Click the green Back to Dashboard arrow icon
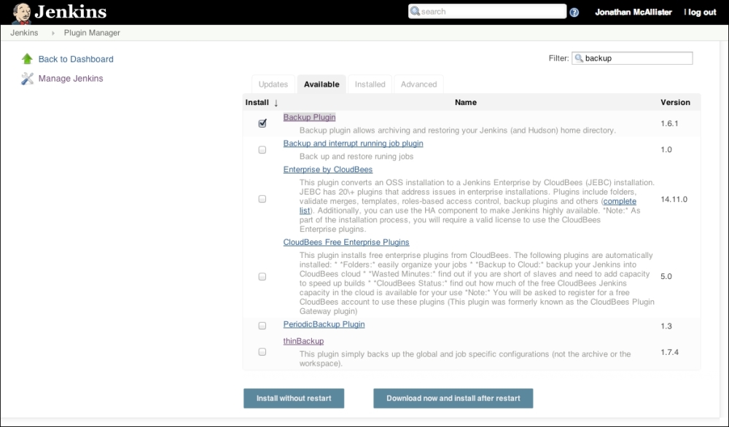The image size is (729, 427). [27, 58]
